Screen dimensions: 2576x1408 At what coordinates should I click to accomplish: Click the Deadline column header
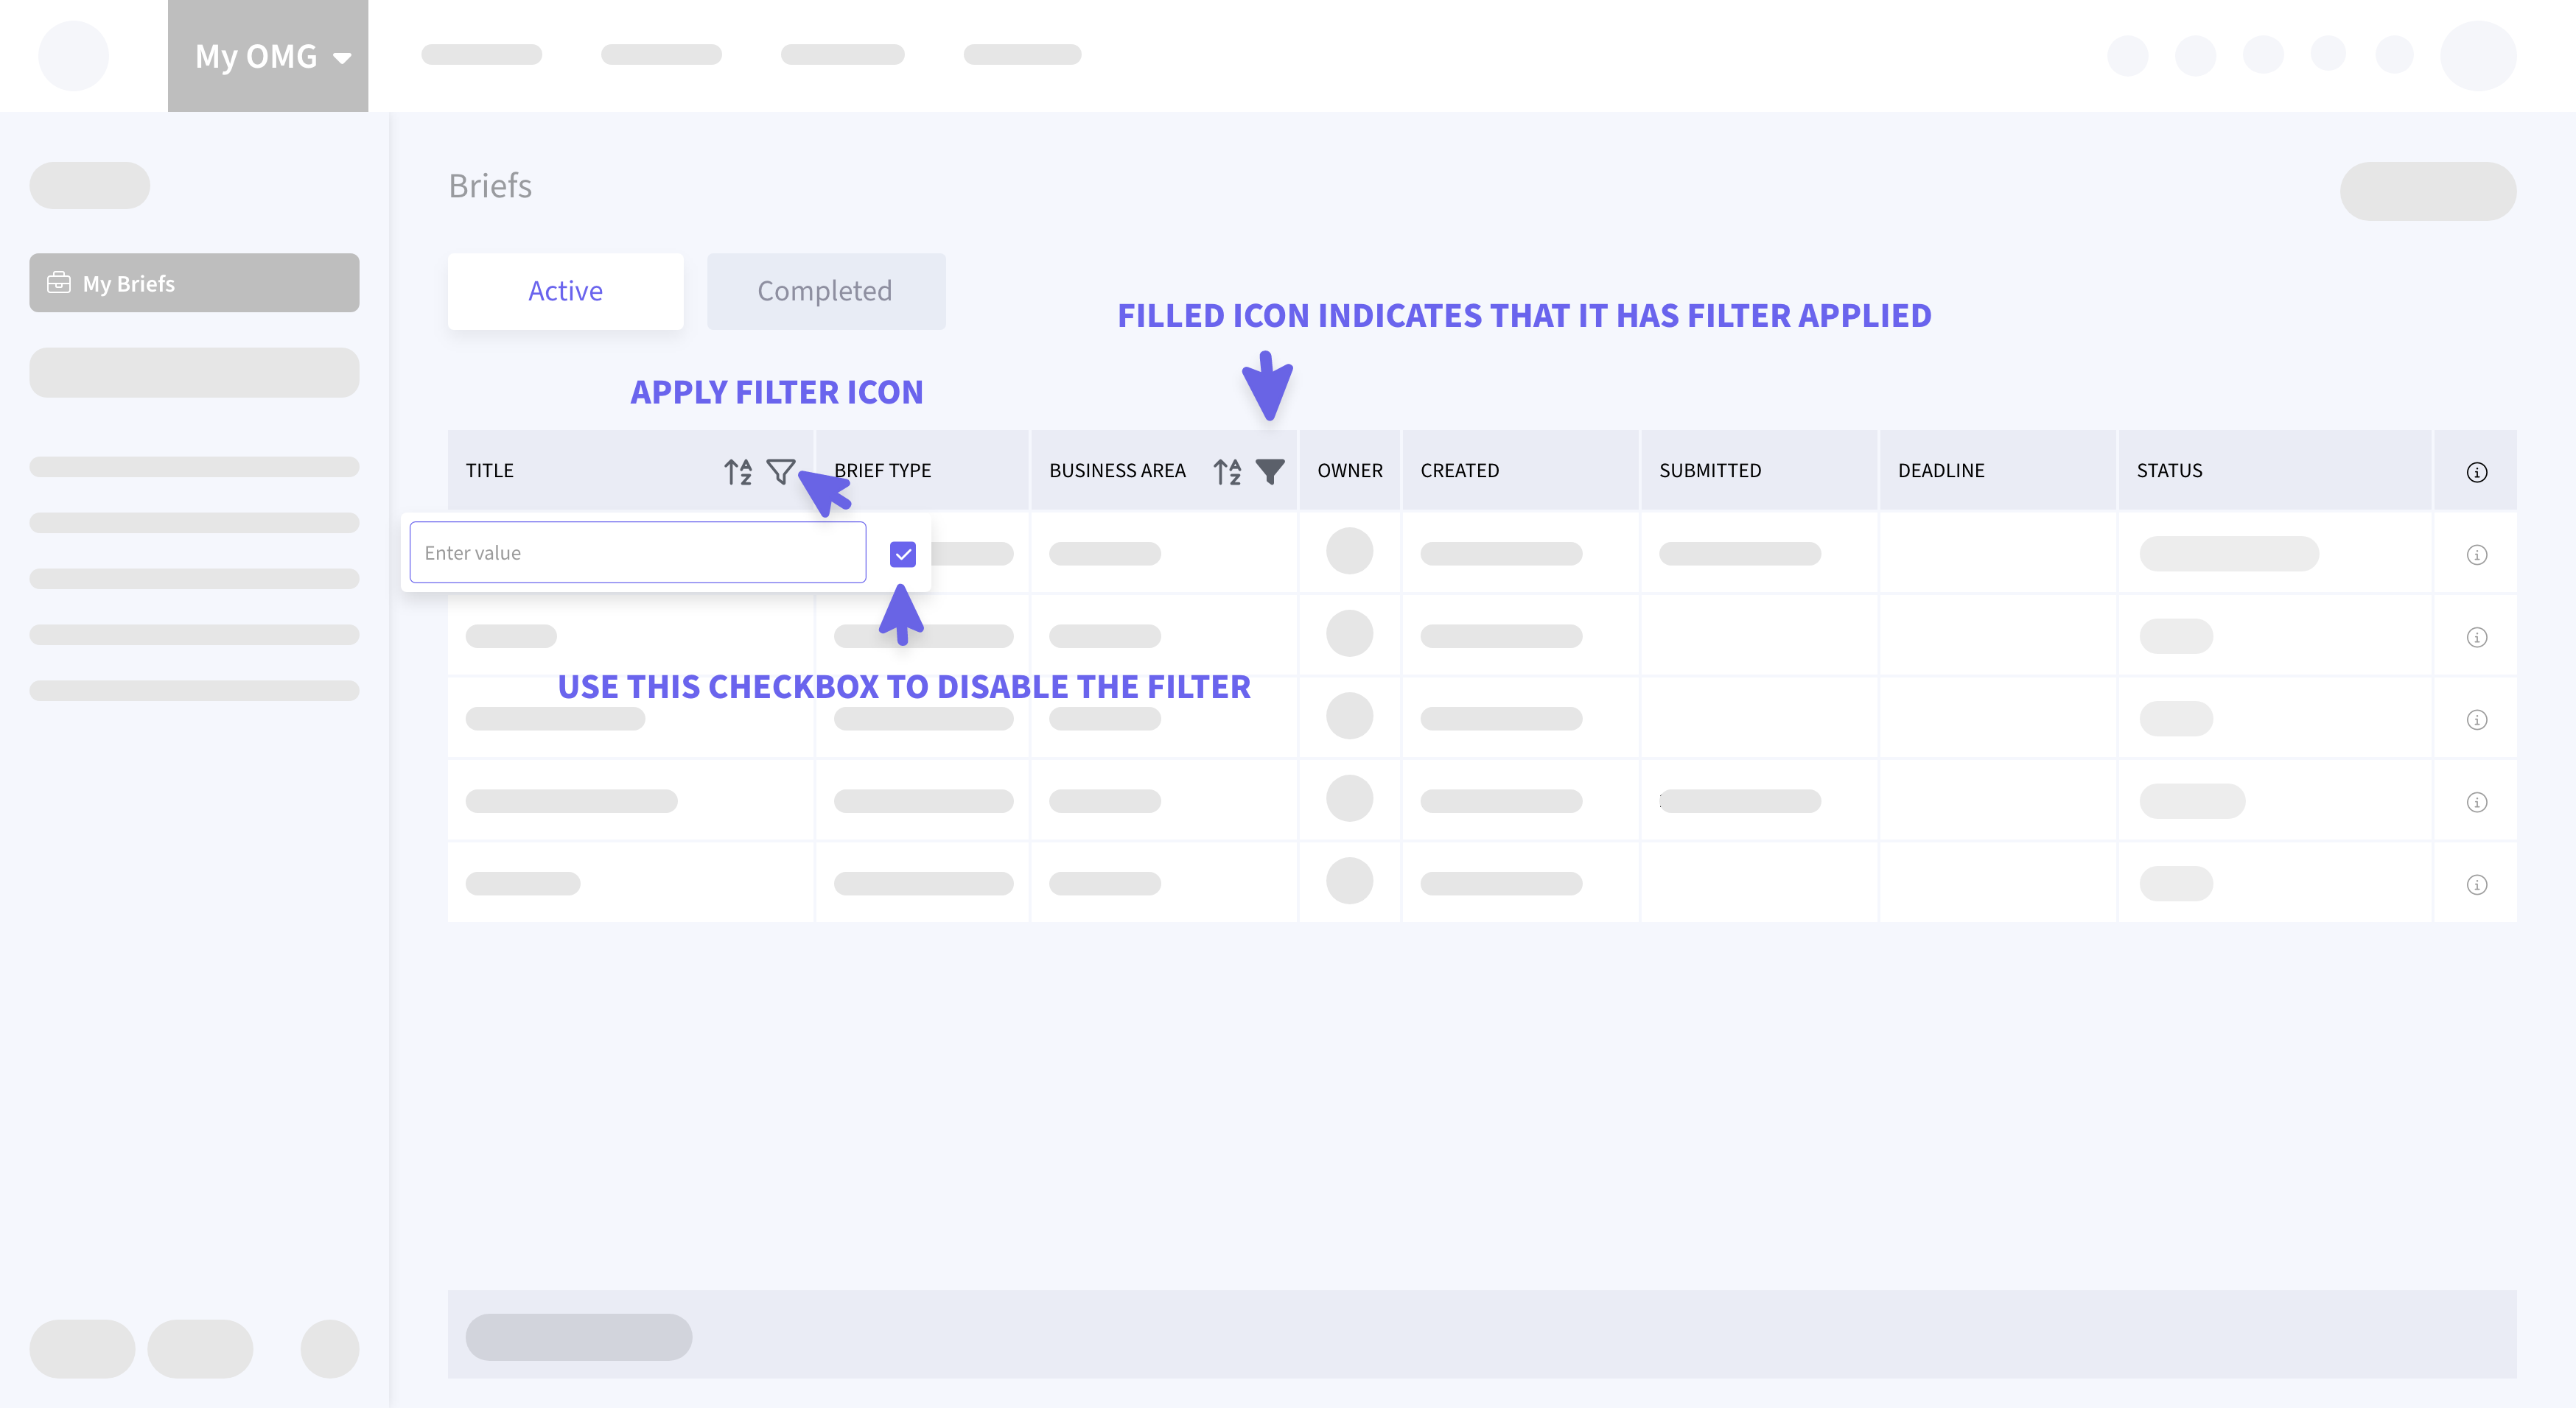(1941, 471)
